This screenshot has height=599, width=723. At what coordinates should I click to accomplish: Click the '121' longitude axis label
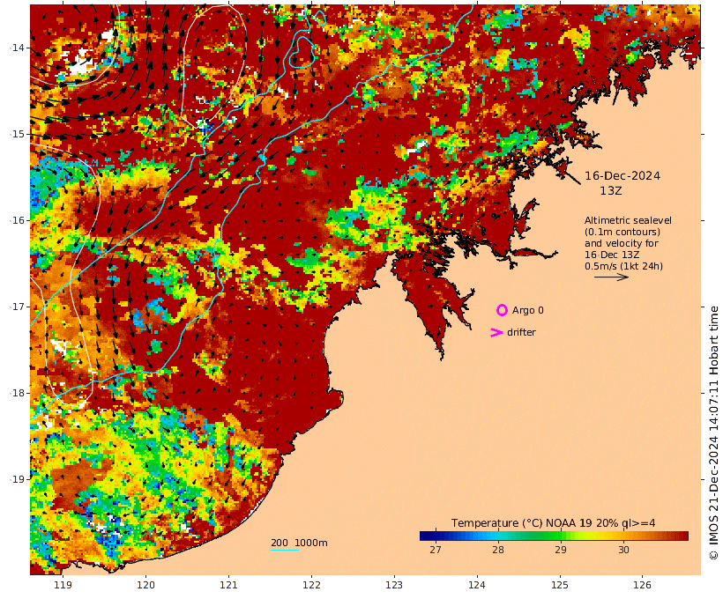pyautogui.click(x=228, y=585)
